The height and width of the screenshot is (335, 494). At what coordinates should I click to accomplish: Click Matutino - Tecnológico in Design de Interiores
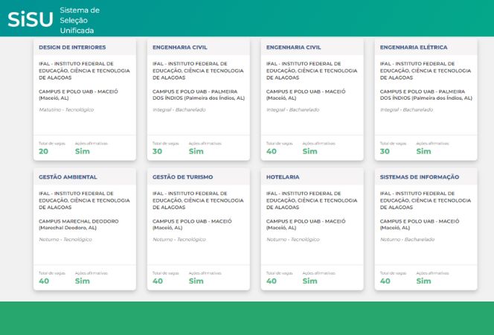point(66,109)
